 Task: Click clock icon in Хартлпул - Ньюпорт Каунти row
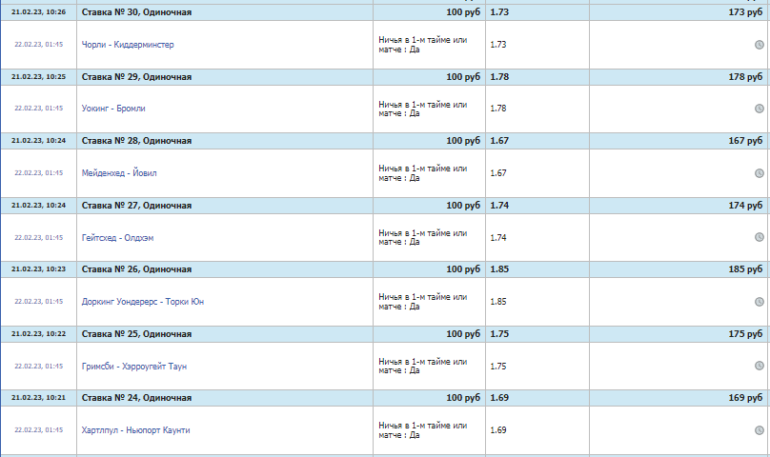(x=760, y=430)
